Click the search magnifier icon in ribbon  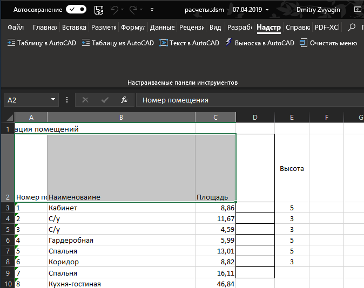click(x=352, y=28)
